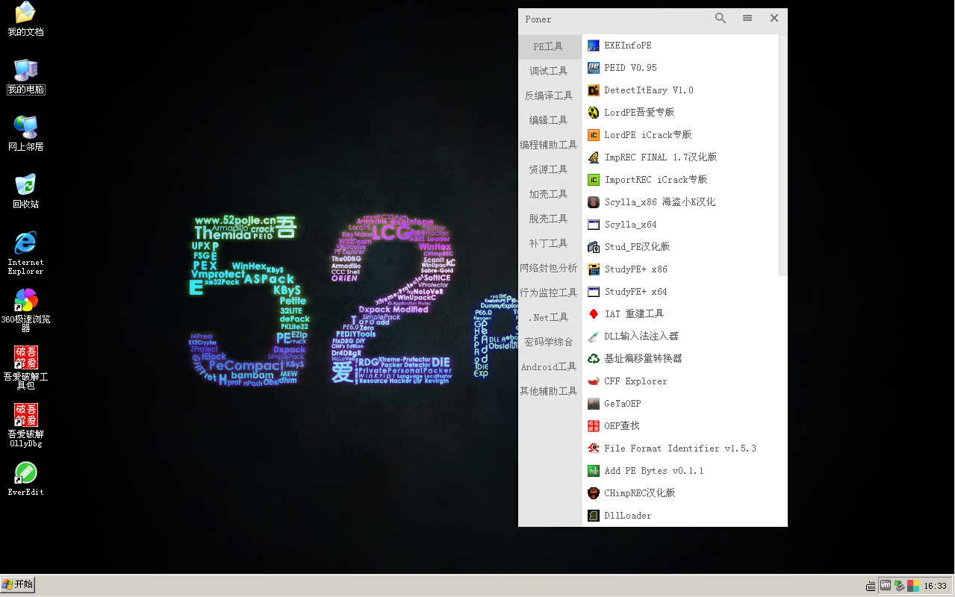This screenshot has height=597, width=955.
Task: Click the File Format Identifier v1.5.3 icon
Action: coord(594,448)
